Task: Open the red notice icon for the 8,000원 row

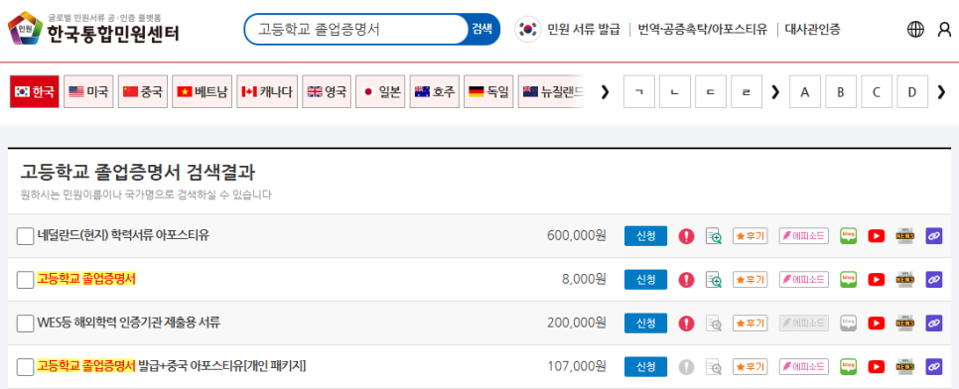Action: click(x=686, y=280)
